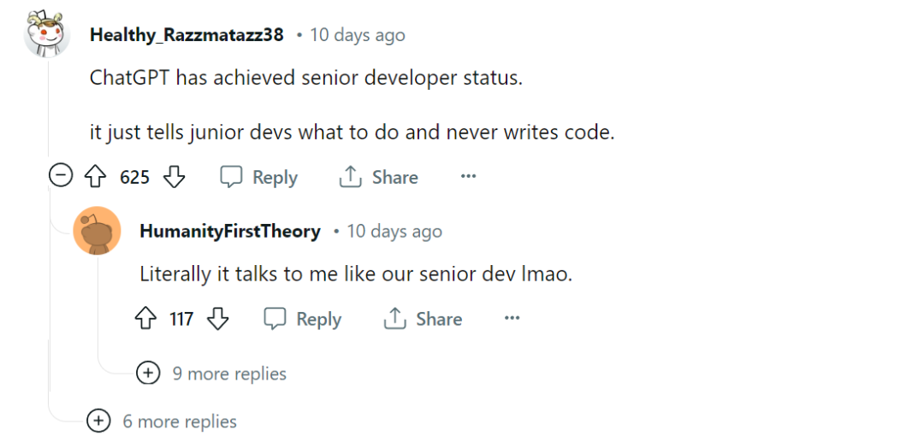The image size is (924, 442).
Task: Collapse the top comment thread
Action: (60, 177)
